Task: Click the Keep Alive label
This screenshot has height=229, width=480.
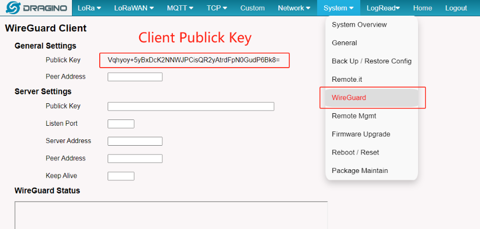Action: pyautogui.click(x=61, y=176)
